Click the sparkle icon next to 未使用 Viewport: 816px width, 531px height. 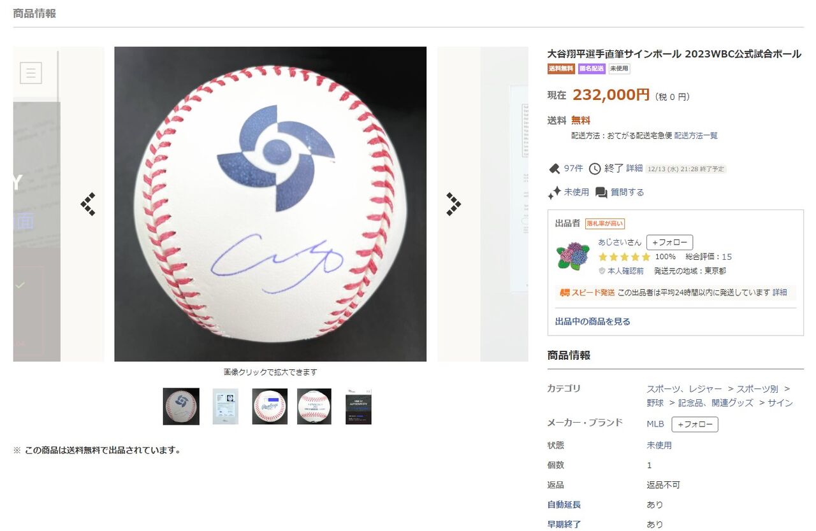554,192
